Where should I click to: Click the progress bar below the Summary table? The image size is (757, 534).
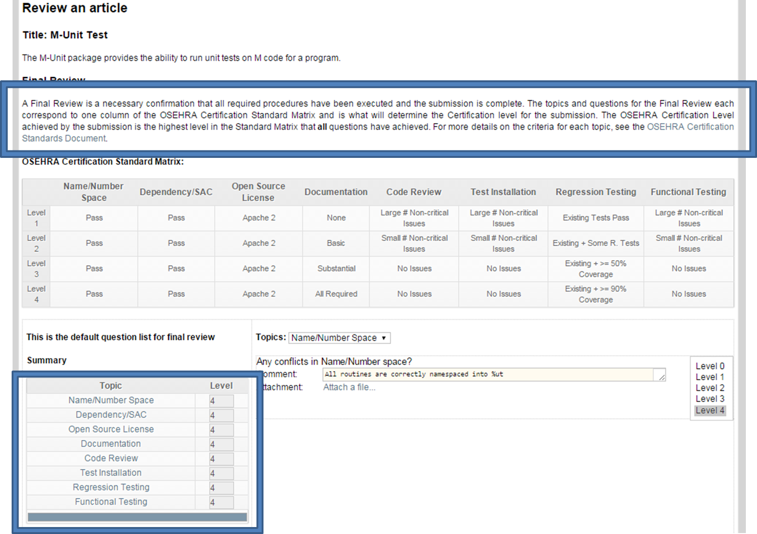click(137, 517)
